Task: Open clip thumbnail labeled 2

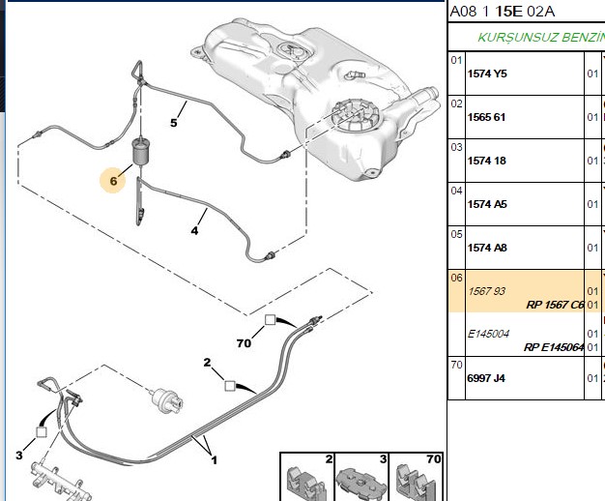Action: 306,477
